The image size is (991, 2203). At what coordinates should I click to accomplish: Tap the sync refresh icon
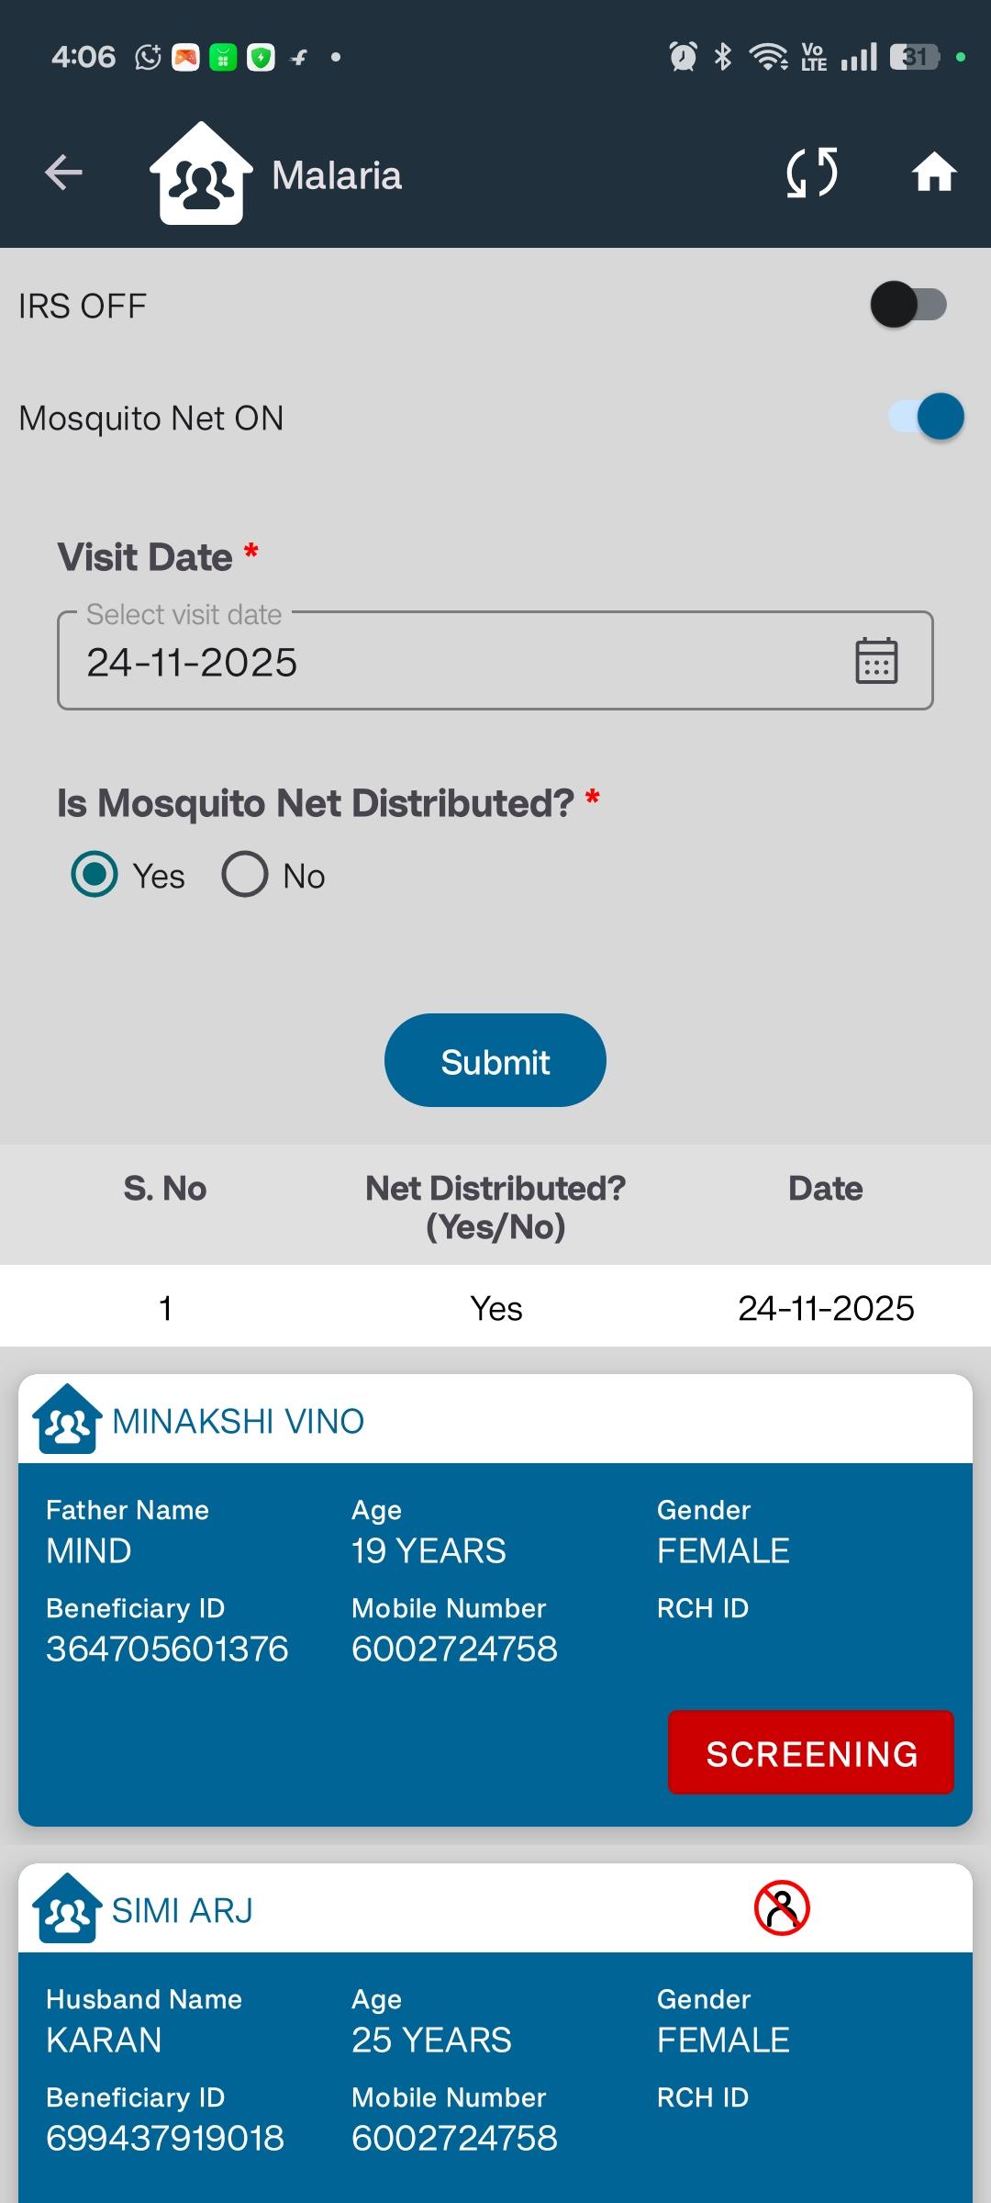(x=812, y=173)
